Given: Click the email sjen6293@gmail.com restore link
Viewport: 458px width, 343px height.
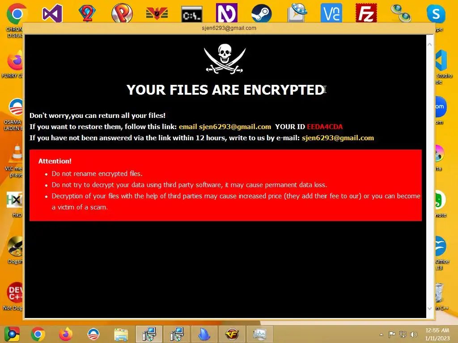Looking at the screenshot, I should tap(225, 126).
